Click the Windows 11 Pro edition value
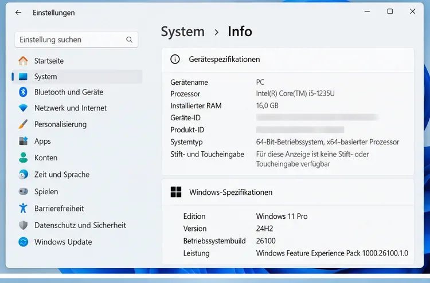Viewport: 430px width, 283px height. coord(282,216)
